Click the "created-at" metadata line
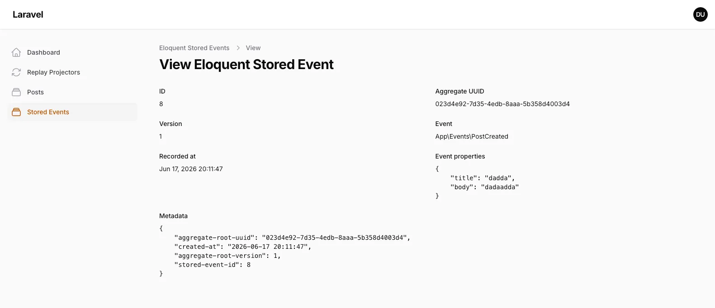 click(243, 247)
